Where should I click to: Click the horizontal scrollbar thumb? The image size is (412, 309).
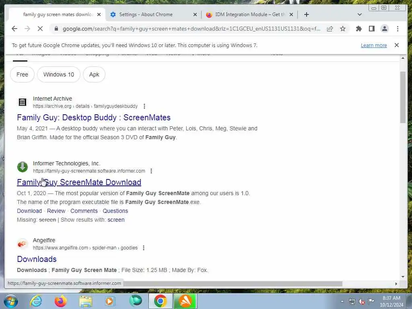point(233,284)
